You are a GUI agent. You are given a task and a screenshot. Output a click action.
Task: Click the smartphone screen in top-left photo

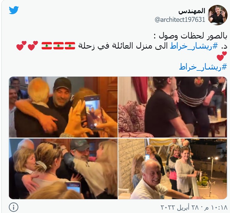[93, 112]
